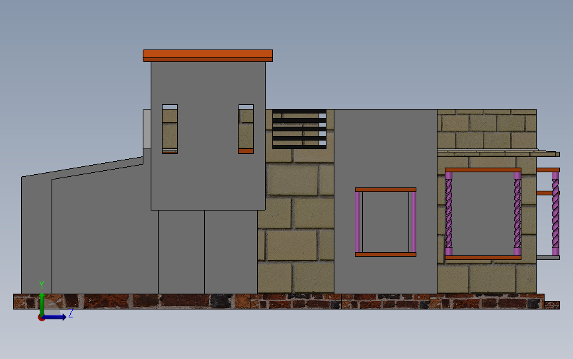573x359 pixels.
Task: Select the left narrow window in the tower
Action: click(170, 129)
